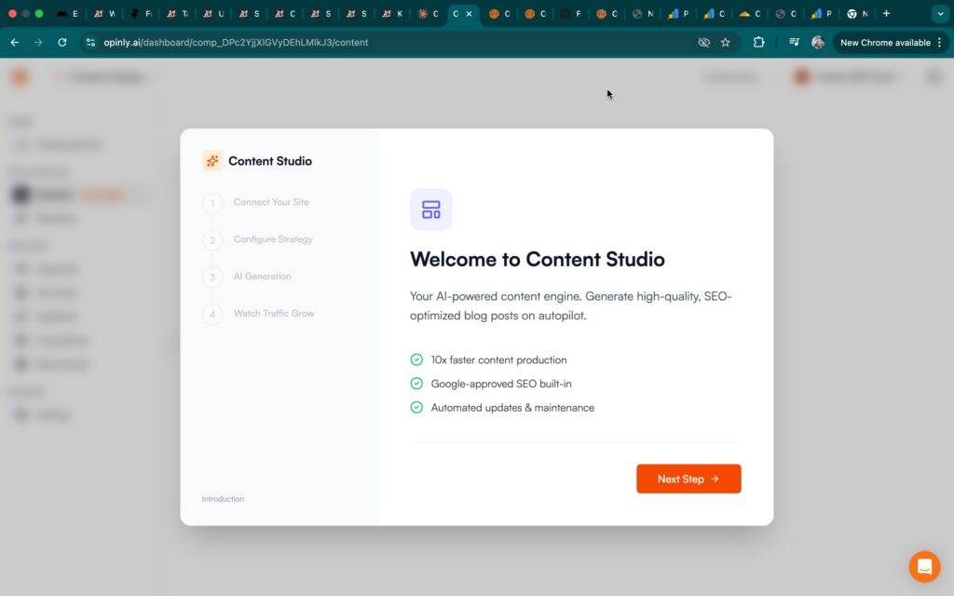Reload the opinly.ai page
954x596 pixels.
point(62,43)
